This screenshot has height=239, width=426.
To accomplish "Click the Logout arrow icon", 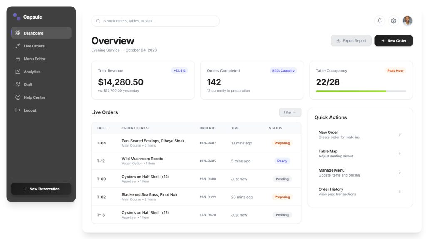I will click(18, 110).
